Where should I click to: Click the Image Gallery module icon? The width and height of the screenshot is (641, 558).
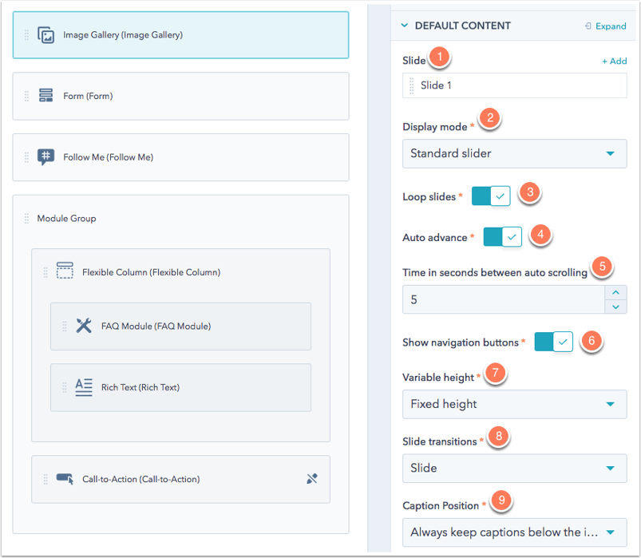point(46,35)
